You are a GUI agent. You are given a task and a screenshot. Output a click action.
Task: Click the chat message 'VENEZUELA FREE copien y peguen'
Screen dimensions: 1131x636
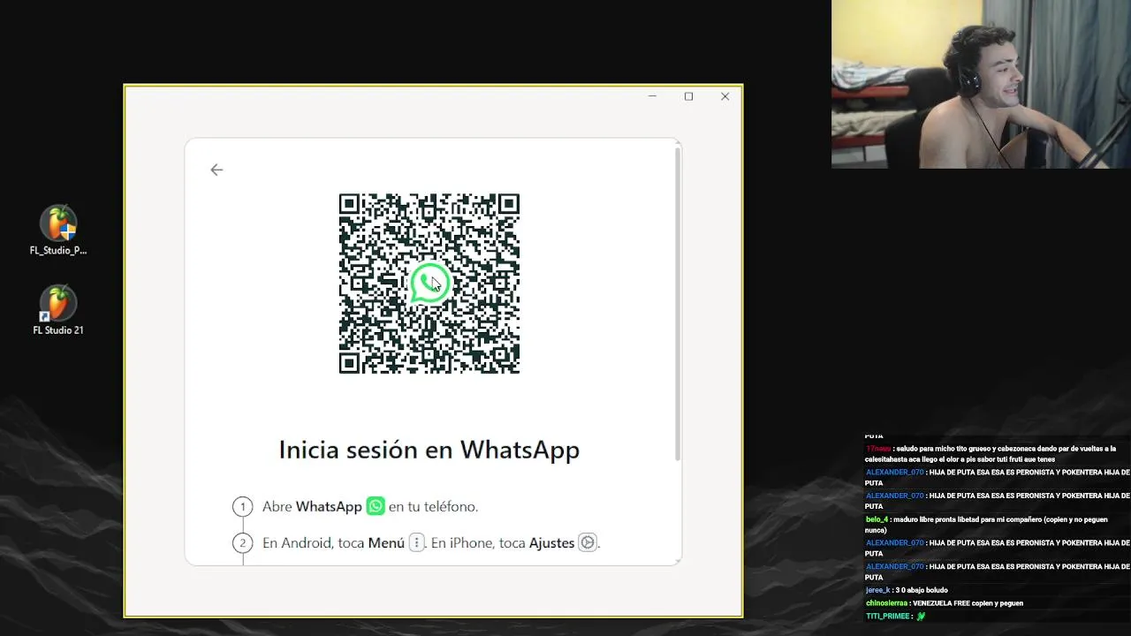click(x=968, y=603)
